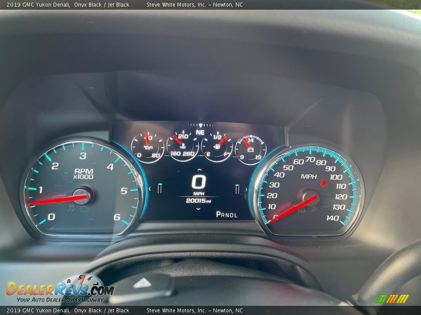The width and height of the screenshot is (421, 315).
Task: Tap the coolant temperature thermometer icon
Action: click(x=183, y=146)
